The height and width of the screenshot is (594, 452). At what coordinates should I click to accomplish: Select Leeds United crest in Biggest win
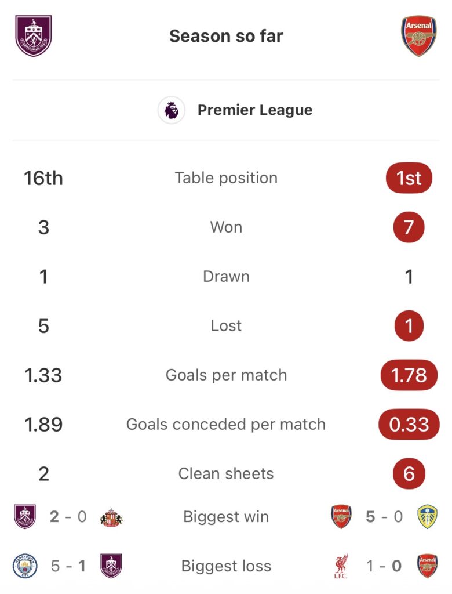point(427,517)
